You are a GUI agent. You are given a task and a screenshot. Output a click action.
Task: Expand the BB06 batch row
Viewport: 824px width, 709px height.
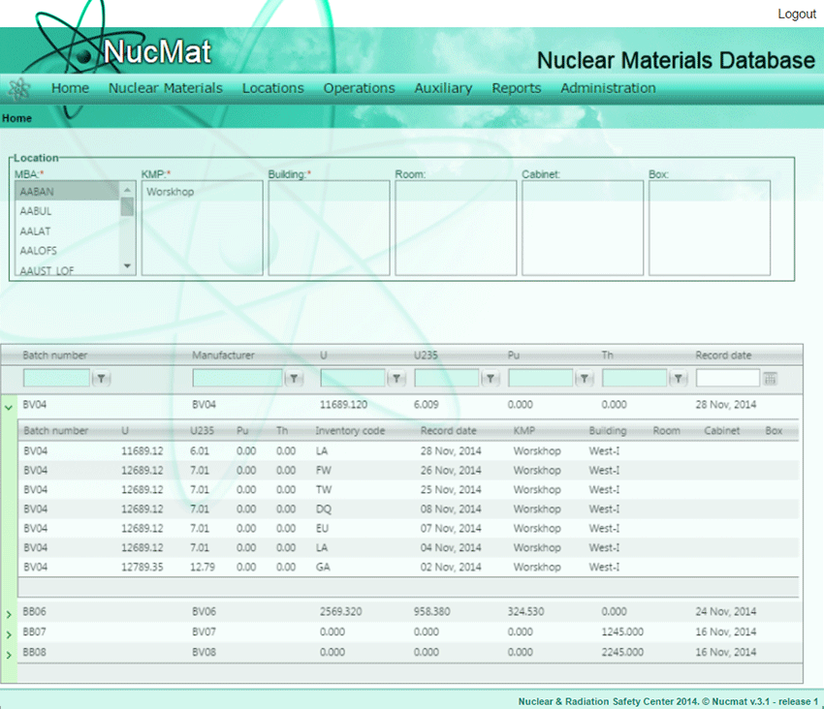click(10, 615)
